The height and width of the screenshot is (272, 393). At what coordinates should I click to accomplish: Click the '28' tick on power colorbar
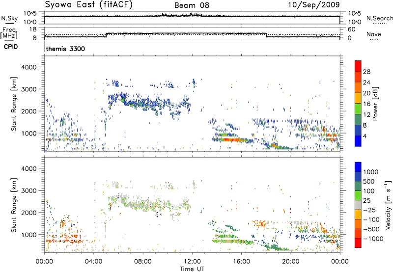pyautogui.click(x=366, y=72)
